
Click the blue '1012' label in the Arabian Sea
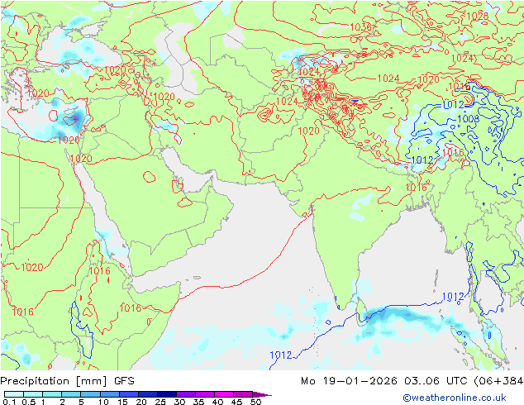pyautogui.click(x=281, y=355)
